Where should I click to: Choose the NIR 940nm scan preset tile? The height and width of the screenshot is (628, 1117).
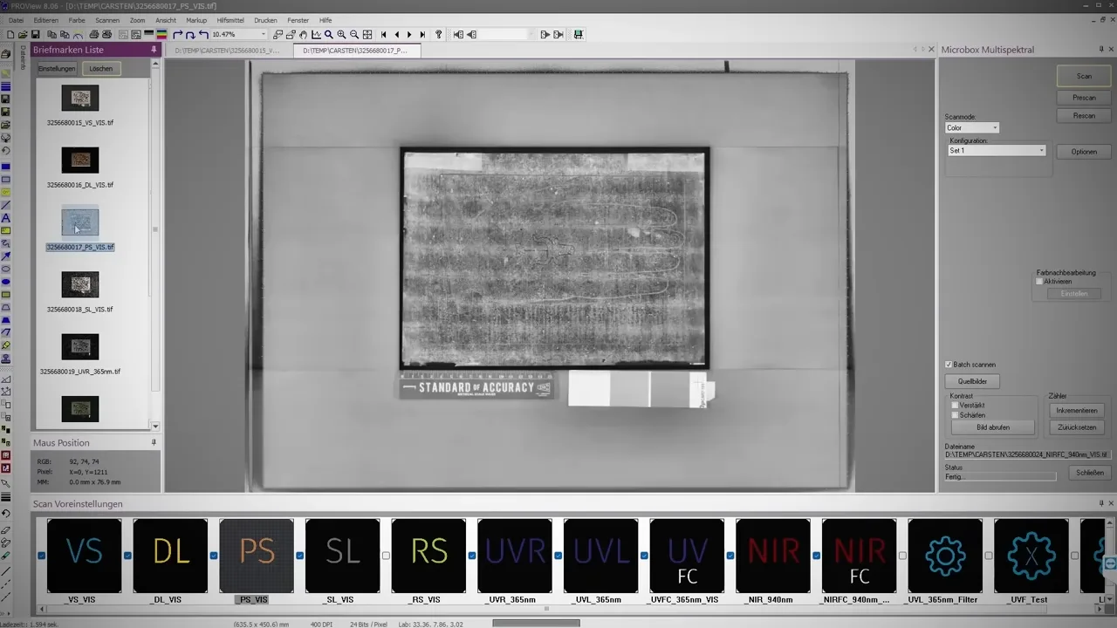click(x=772, y=556)
